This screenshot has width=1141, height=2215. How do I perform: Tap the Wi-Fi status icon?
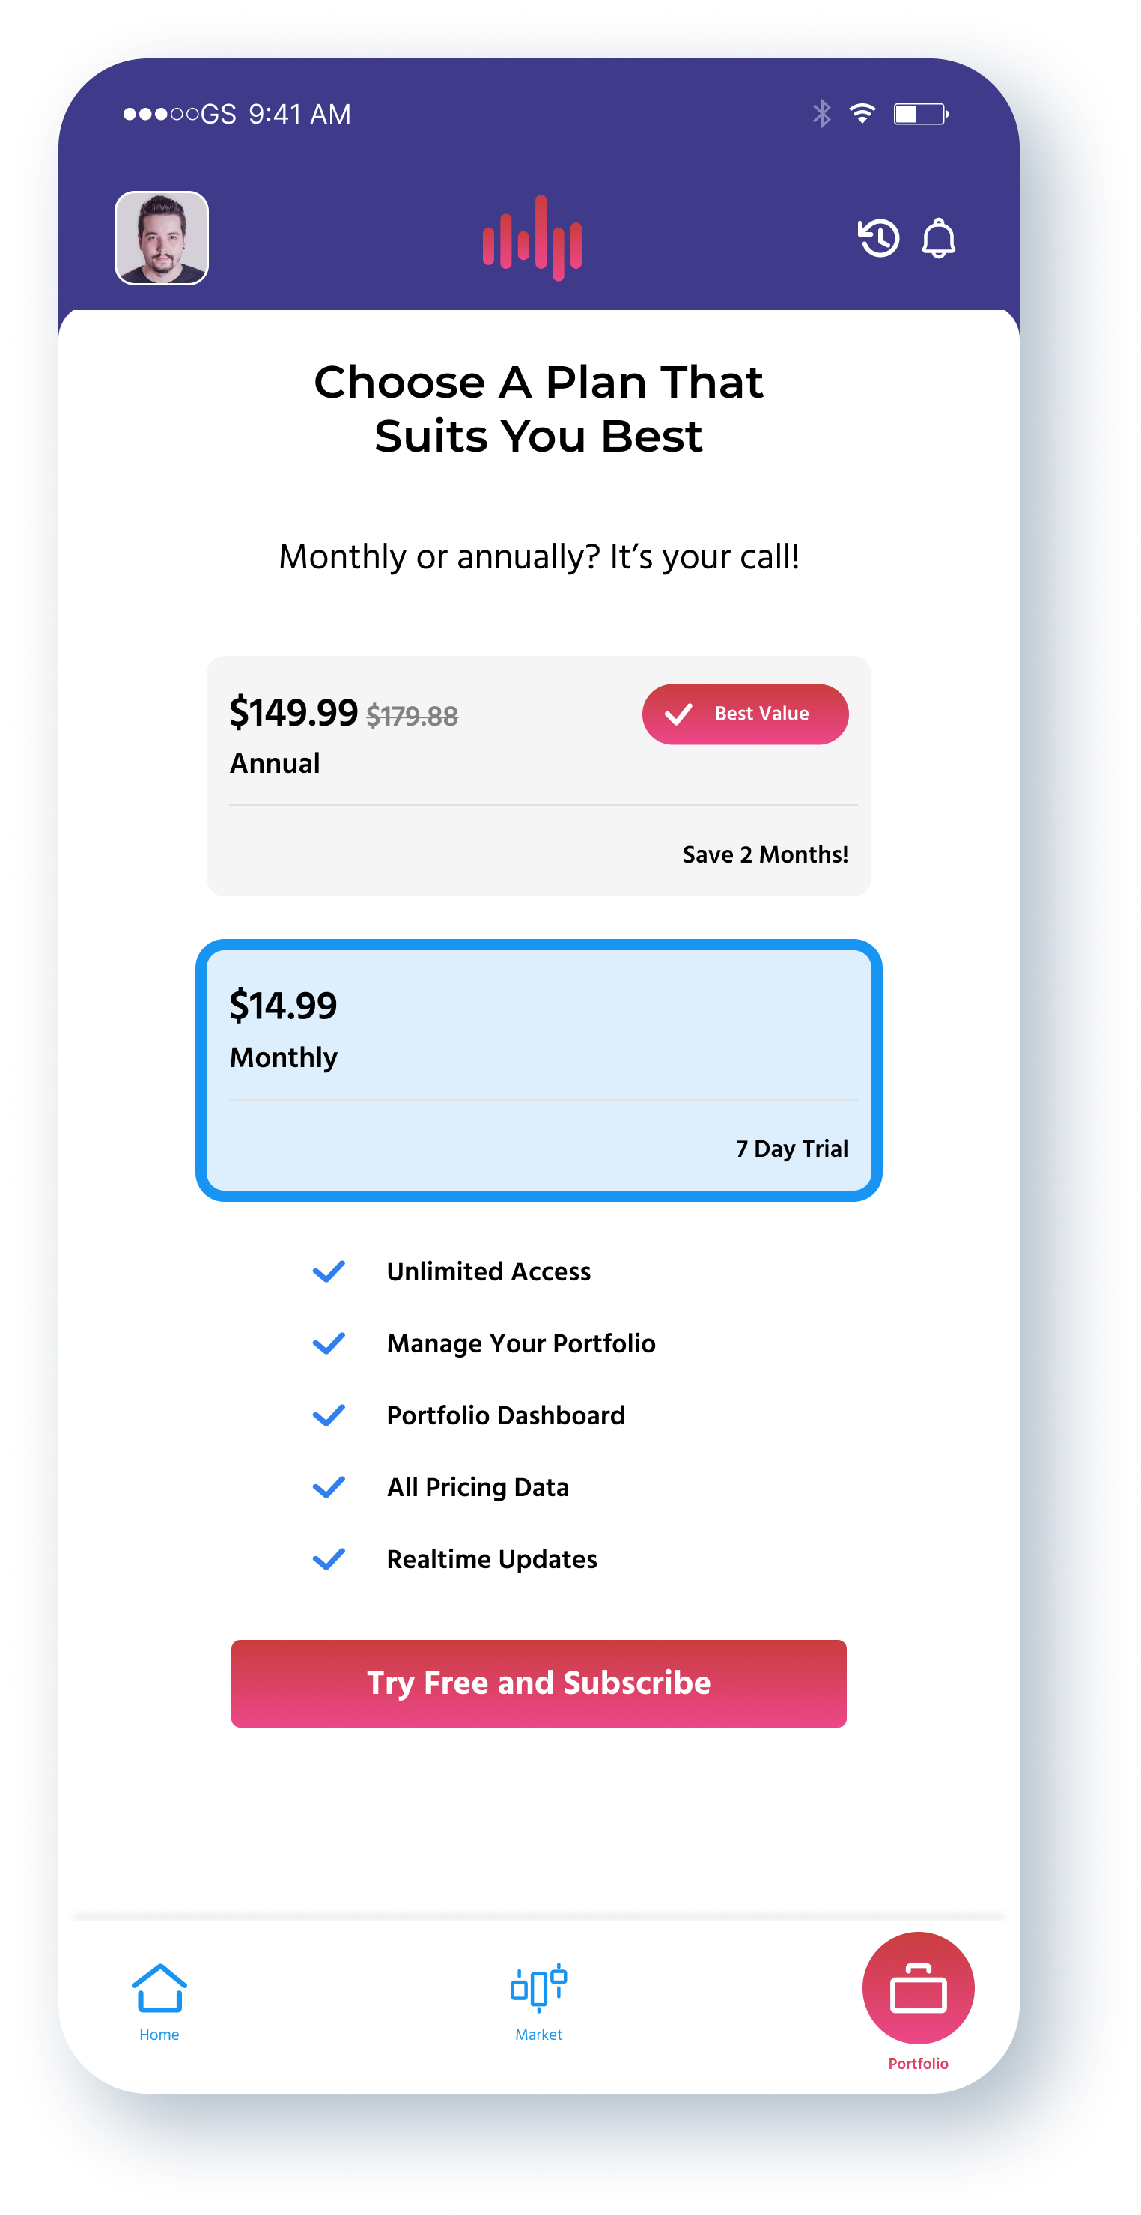click(x=862, y=114)
